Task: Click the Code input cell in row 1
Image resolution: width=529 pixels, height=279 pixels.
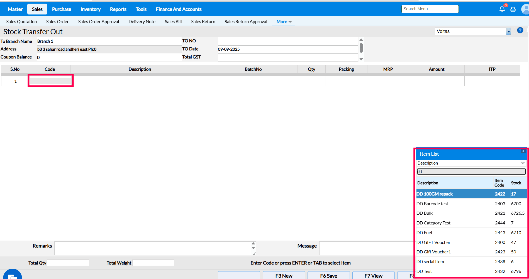Action: tap(50, 81)
